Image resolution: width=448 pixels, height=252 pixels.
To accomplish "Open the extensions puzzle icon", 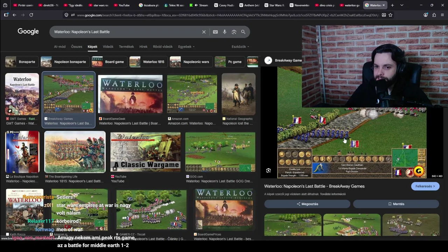I will (434, 15).
